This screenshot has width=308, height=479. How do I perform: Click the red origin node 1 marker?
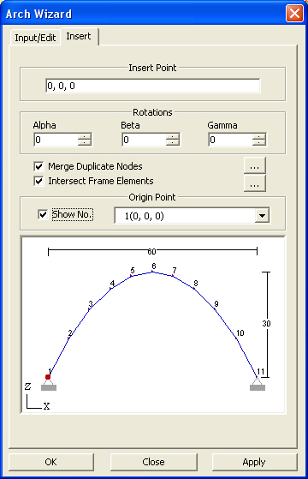[x=48, y=377]
